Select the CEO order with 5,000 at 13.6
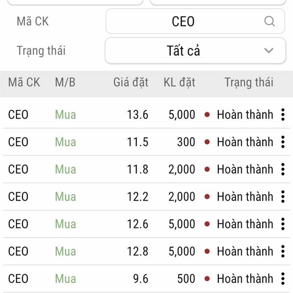The width and height of the screenshot is (293, 293). click(x=146, y=115)
